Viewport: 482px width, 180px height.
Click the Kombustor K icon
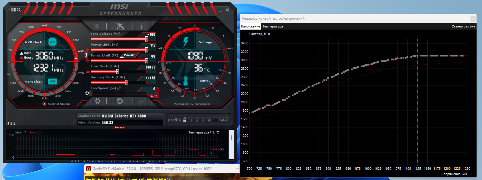coord(97,26)
